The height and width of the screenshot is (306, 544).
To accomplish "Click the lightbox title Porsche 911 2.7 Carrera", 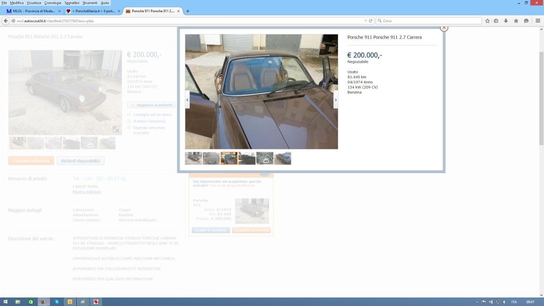I will 385,37.
